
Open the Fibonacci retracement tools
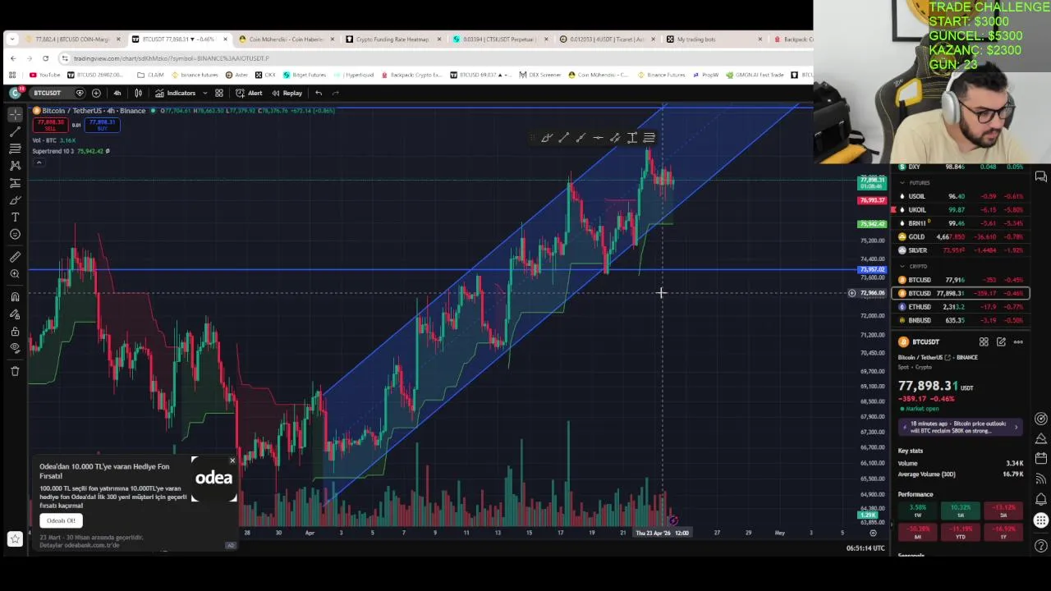[15, 149]
